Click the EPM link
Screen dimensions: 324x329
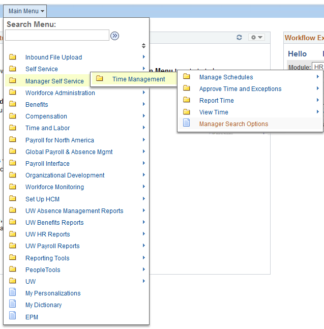click(x=32, y=317)
